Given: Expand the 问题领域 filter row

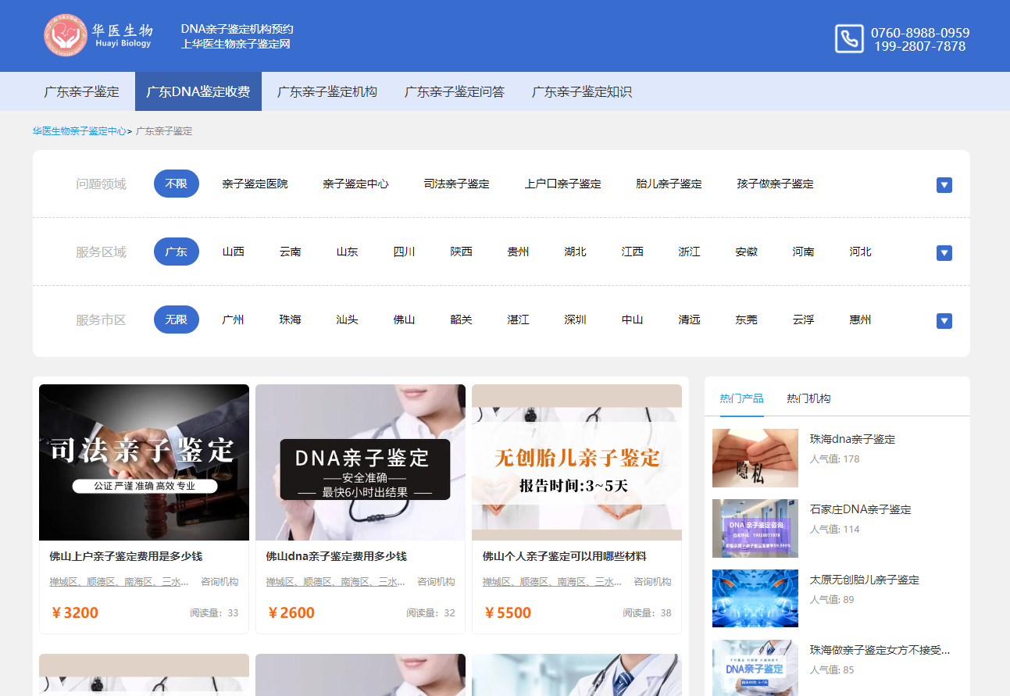Looking at the screenshot, I should point(944,185).
